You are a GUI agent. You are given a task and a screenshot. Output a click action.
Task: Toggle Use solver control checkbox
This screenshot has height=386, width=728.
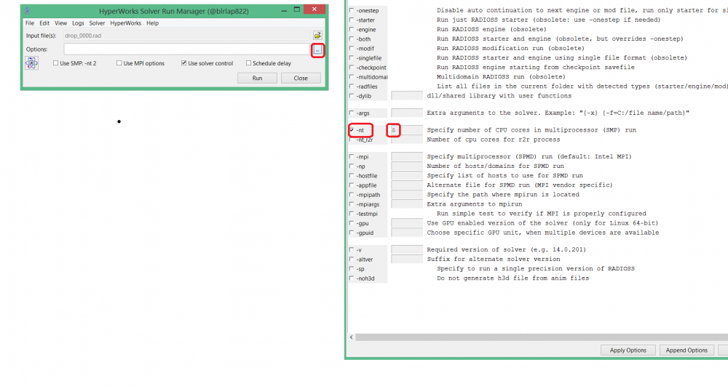click(184, 63)
